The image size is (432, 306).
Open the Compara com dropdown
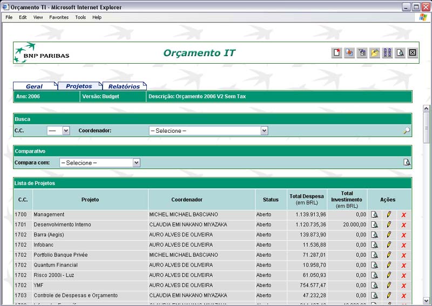[100, 163]
